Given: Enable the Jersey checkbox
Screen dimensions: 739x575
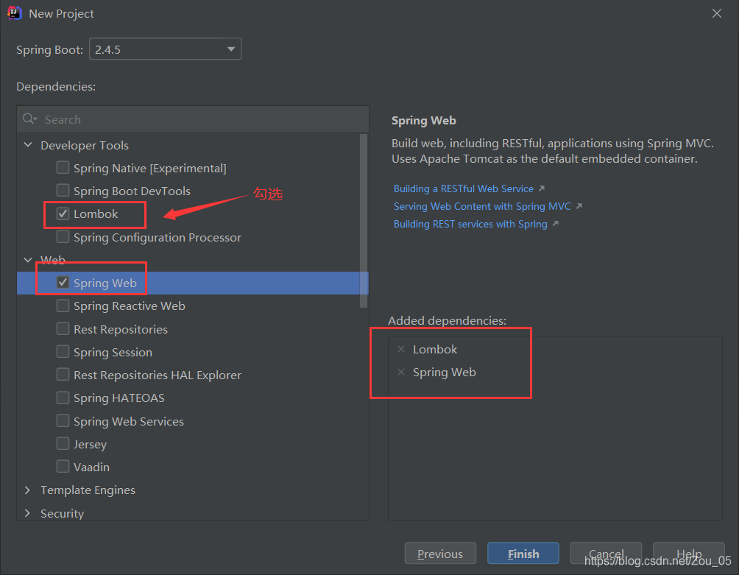Looking at the screenshot, I should pos(63,443).
